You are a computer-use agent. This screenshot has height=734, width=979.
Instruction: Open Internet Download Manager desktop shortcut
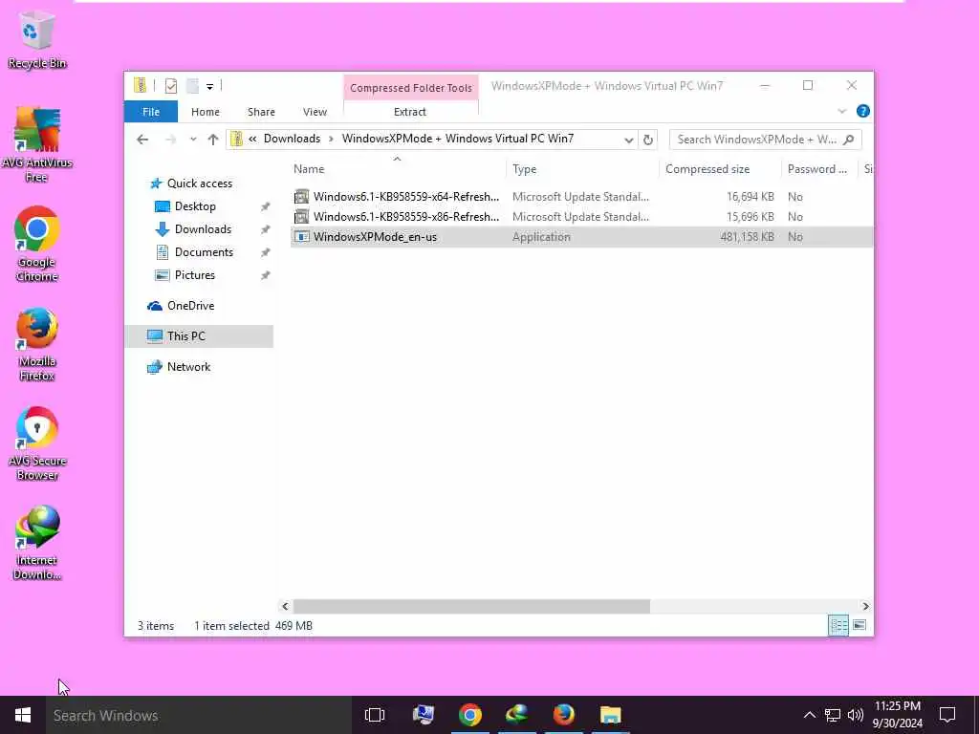coord(37,543)
